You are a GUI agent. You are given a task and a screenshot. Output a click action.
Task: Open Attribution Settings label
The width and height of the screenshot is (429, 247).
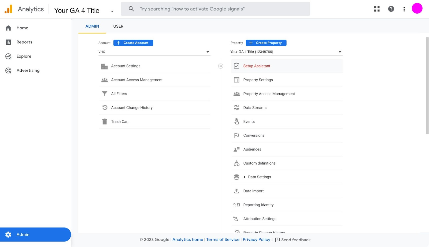260,219
